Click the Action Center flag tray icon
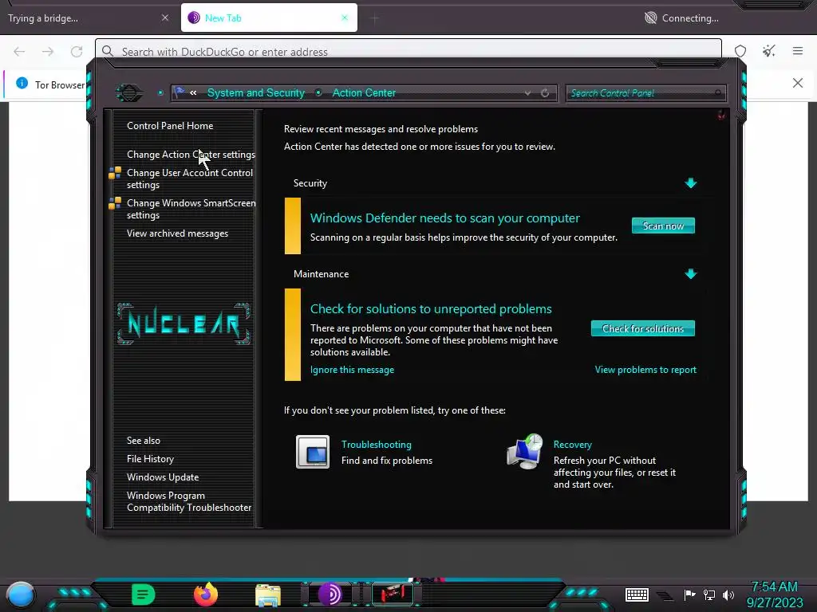This screenshot has height=612, width=817. [689, 594]
